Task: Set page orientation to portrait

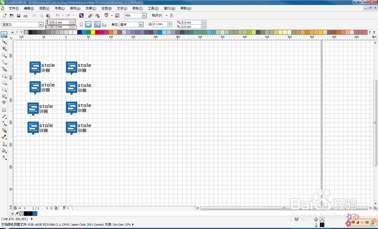Action: point(82,24)
